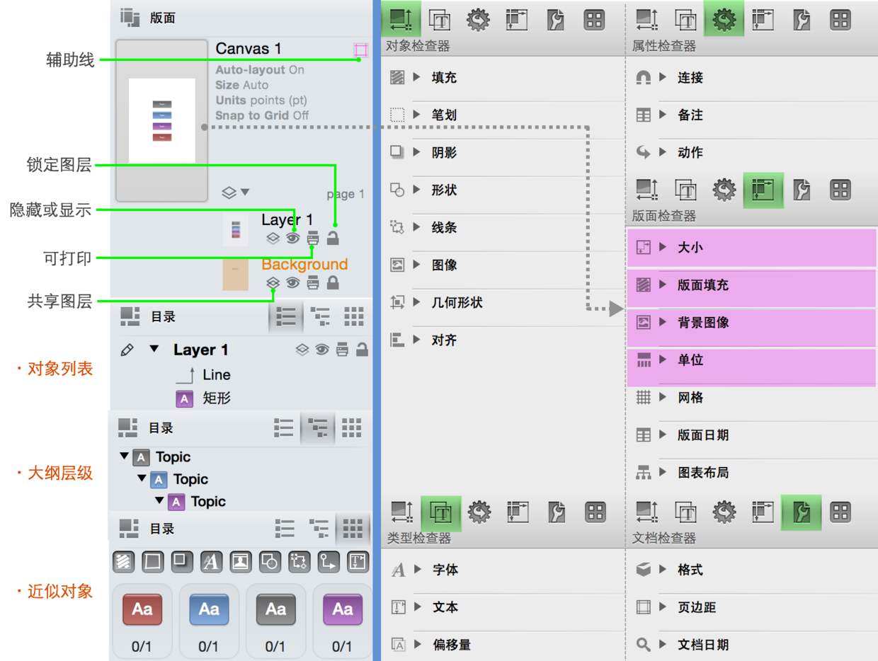The image size is (878, 661).
Task: Click the image style filter icon in selection row
Action: click(241, 562)
